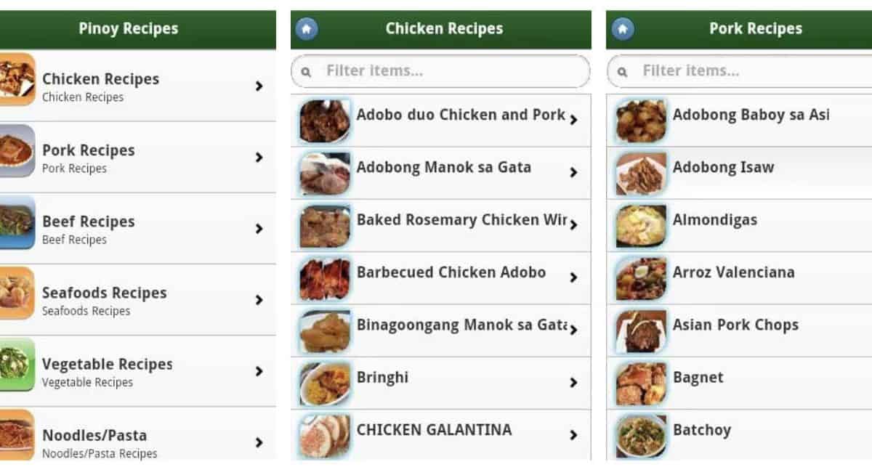Viewport: 872px width, 475px height.
Task: Open the Chicken Recipes category icon
Action: click(x=17, y=79)
